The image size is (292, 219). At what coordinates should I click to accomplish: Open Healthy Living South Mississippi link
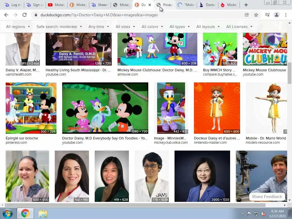(x=78, y=70)
